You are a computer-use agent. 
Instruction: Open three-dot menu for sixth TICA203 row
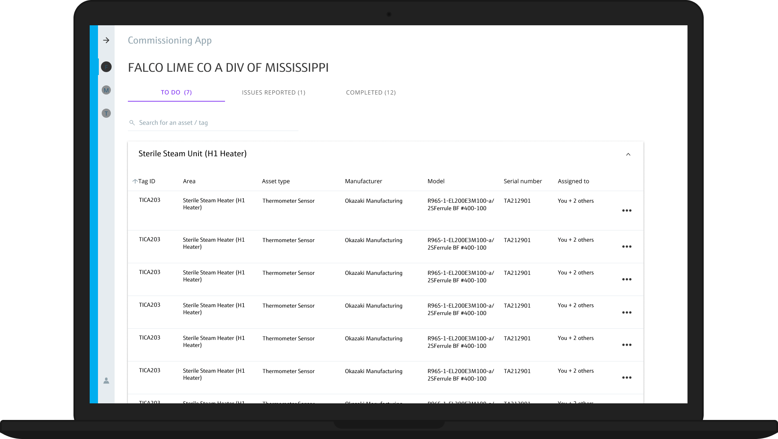[x=626, y=378]
